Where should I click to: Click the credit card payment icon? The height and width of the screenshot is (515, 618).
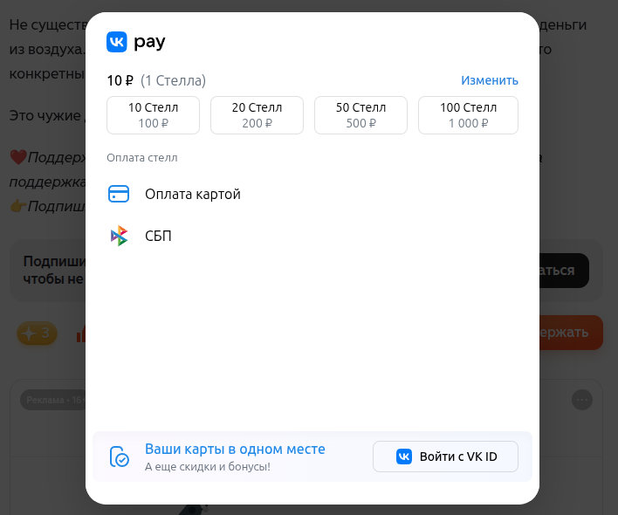click(119, 194)
